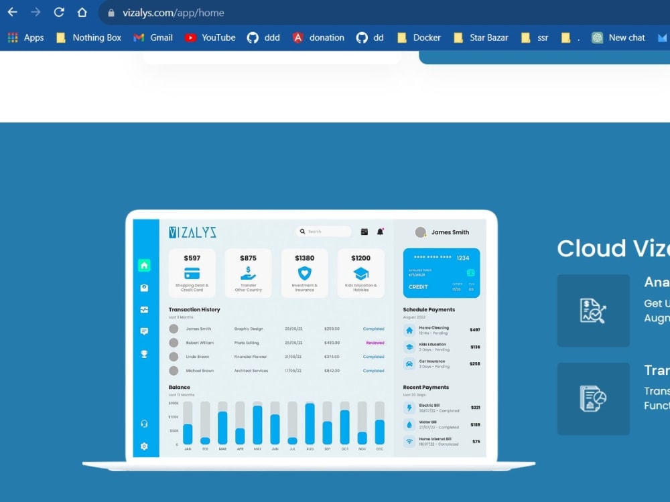Screen dimensions: 670x502
Task: Click the Transactions report icon tile
Action: pos(593,399)
